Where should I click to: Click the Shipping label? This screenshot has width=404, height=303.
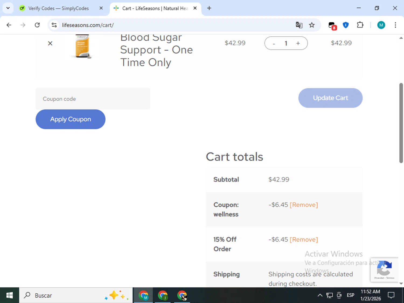pyautogui.click(x=227, y=274)
